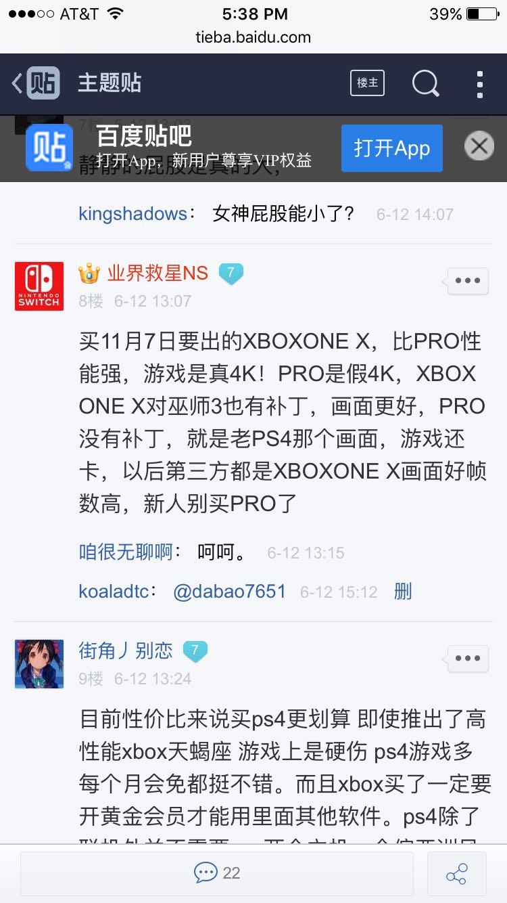Tap the back chevron with Tieba logo
The height and width of the screenshot is (903, 507).
click(x=36, y=83)
